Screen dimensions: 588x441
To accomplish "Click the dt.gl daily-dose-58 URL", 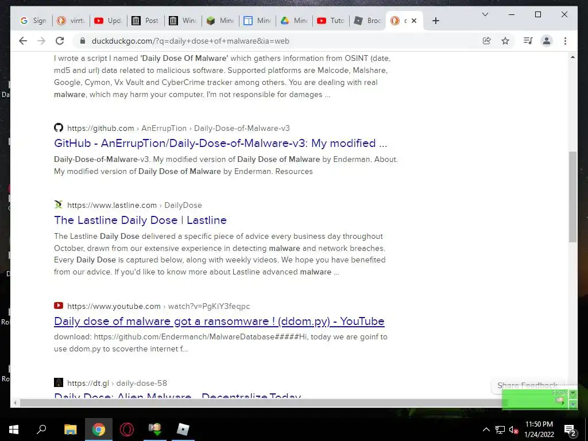I will (117, 383).
